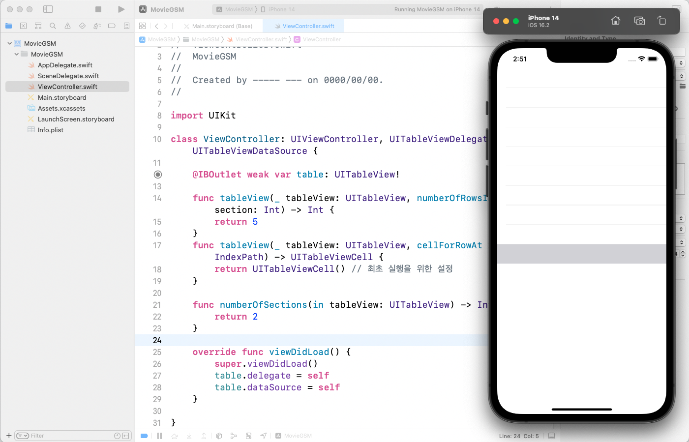
Task: Select MovieGSM process in debug bar
Action: (294, 436)
